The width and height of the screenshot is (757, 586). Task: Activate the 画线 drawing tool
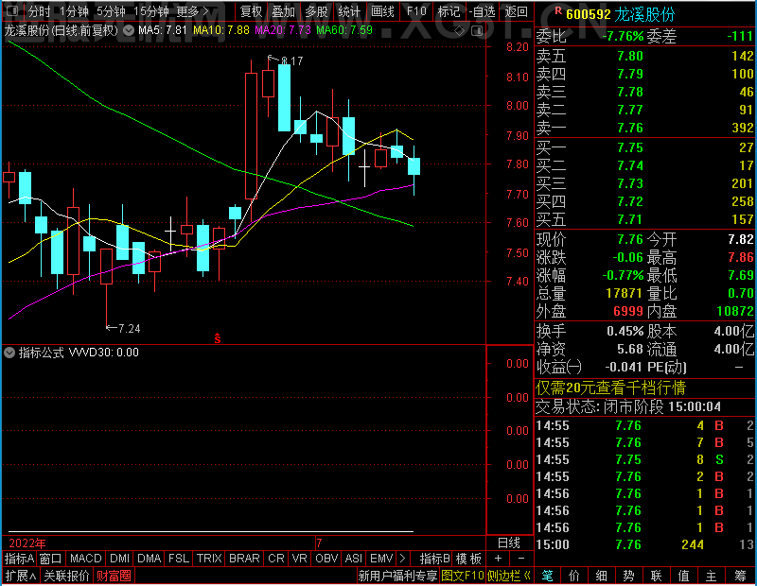click(x=382, y=11)
